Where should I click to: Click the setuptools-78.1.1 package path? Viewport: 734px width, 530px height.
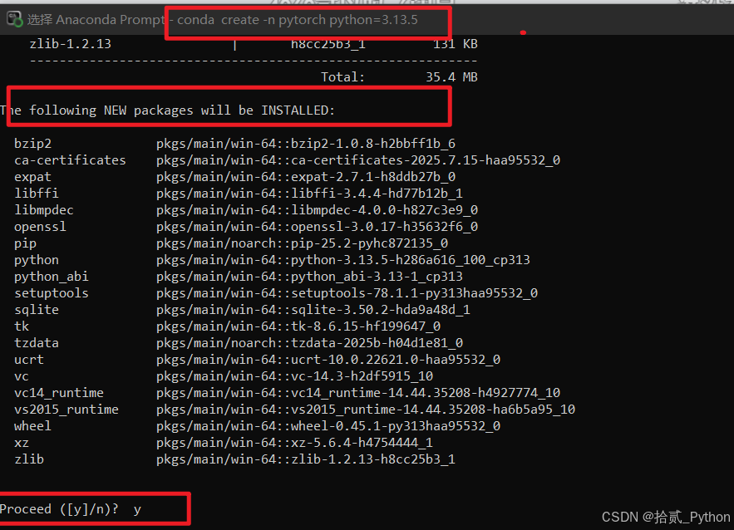coord(347,293)
